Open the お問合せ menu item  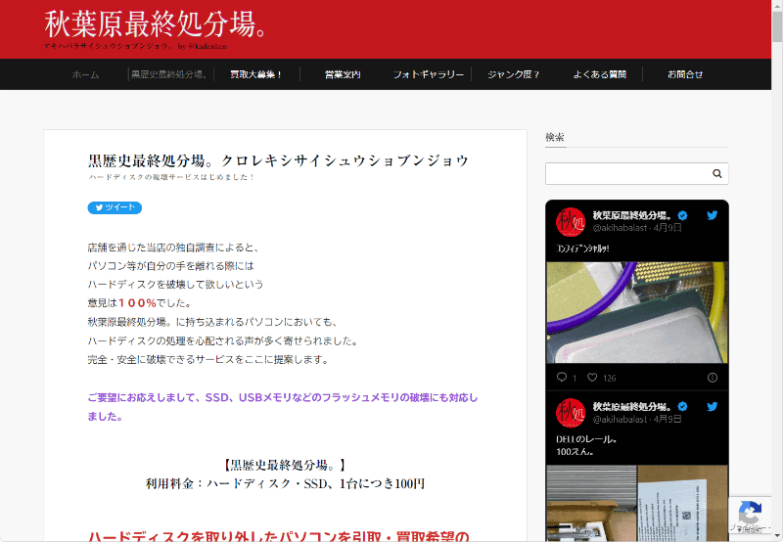[685, 74]
